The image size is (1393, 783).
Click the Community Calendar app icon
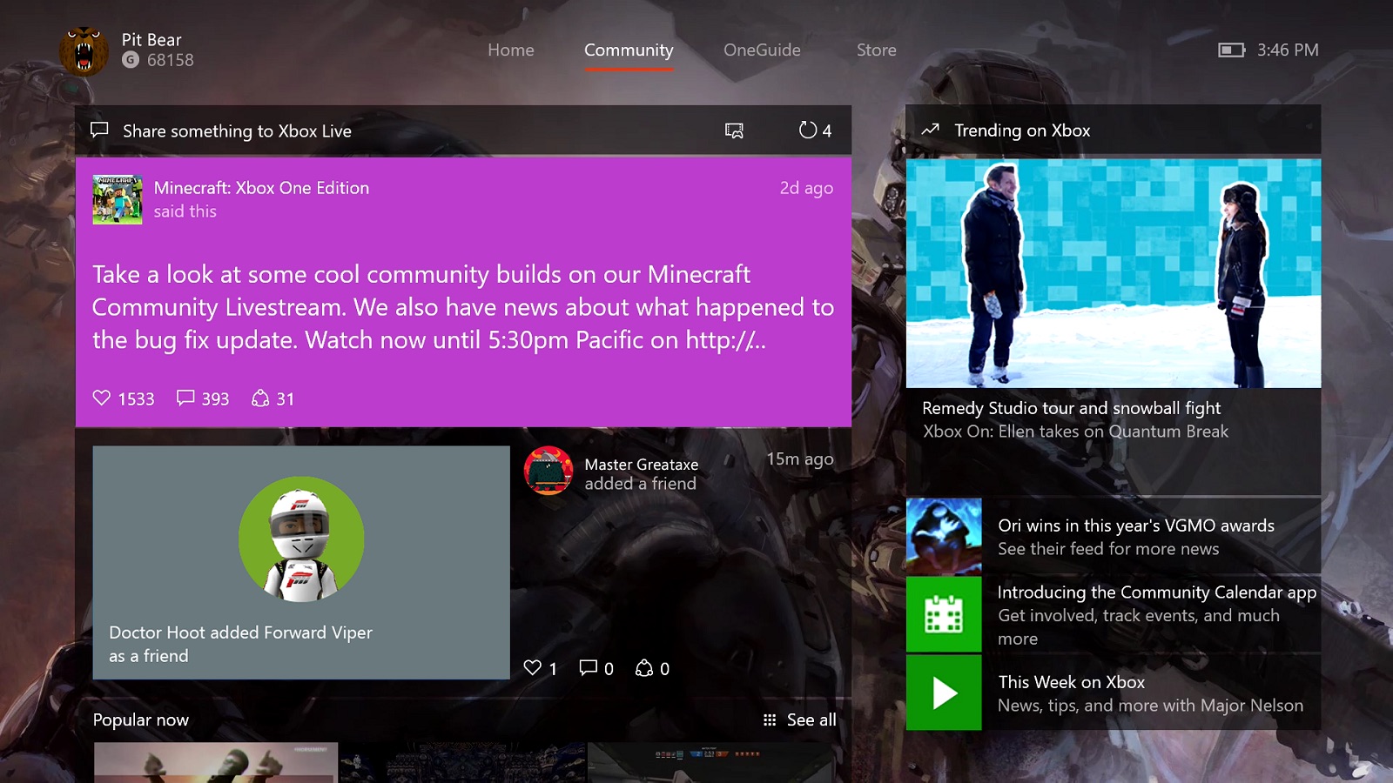[944, 613]
